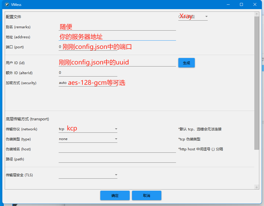Click the '*默认 tcp' hint text
The height and width of the screenshot is (206, 264).
(200, 129)
